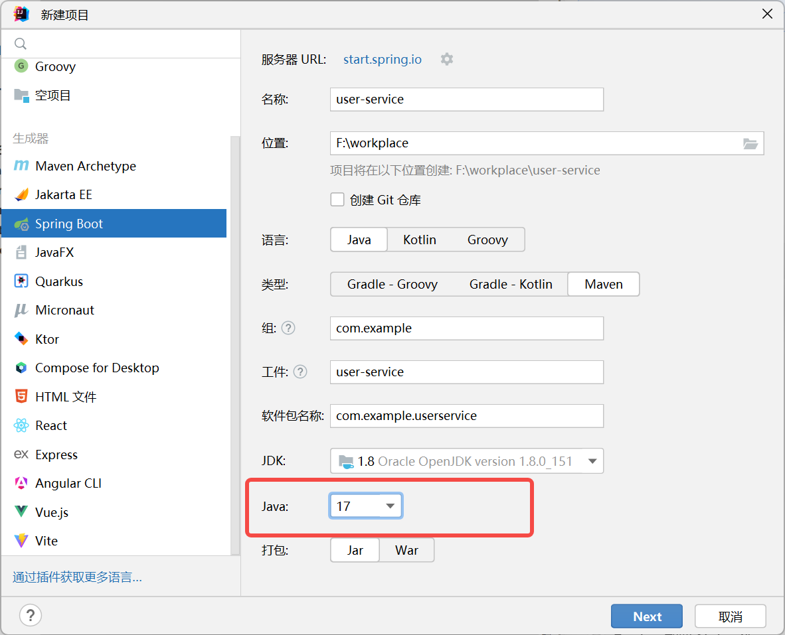Click the Vue.js logo icon
The height and width of the screenshot is (635, 785).
point(21,512)
